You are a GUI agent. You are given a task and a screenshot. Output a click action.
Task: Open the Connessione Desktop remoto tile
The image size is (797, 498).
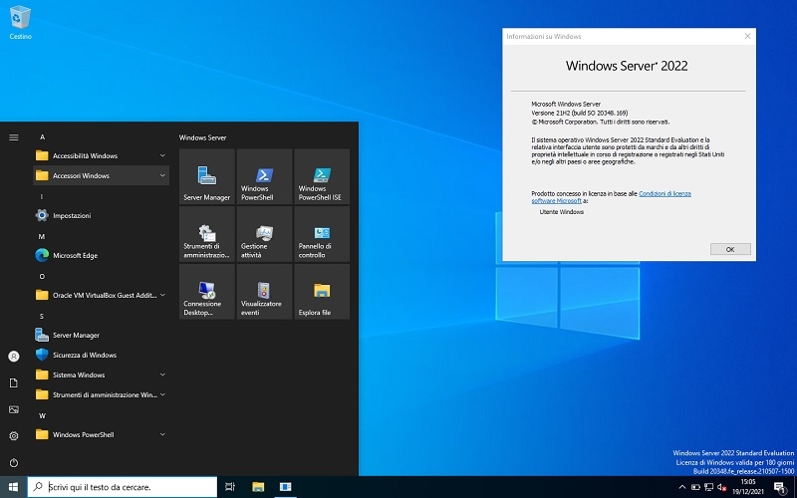207,291
